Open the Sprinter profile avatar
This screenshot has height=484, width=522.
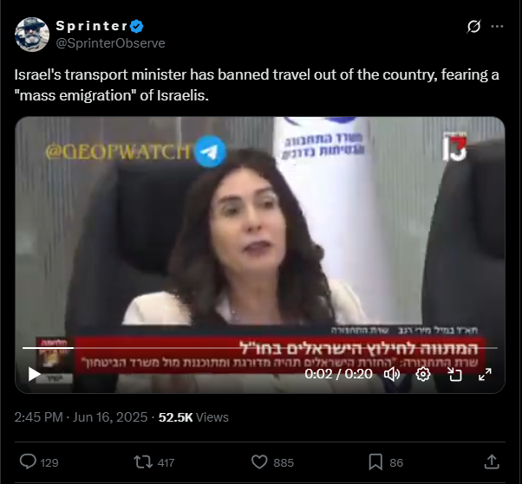pyautogui.click(x=32, y=35)
